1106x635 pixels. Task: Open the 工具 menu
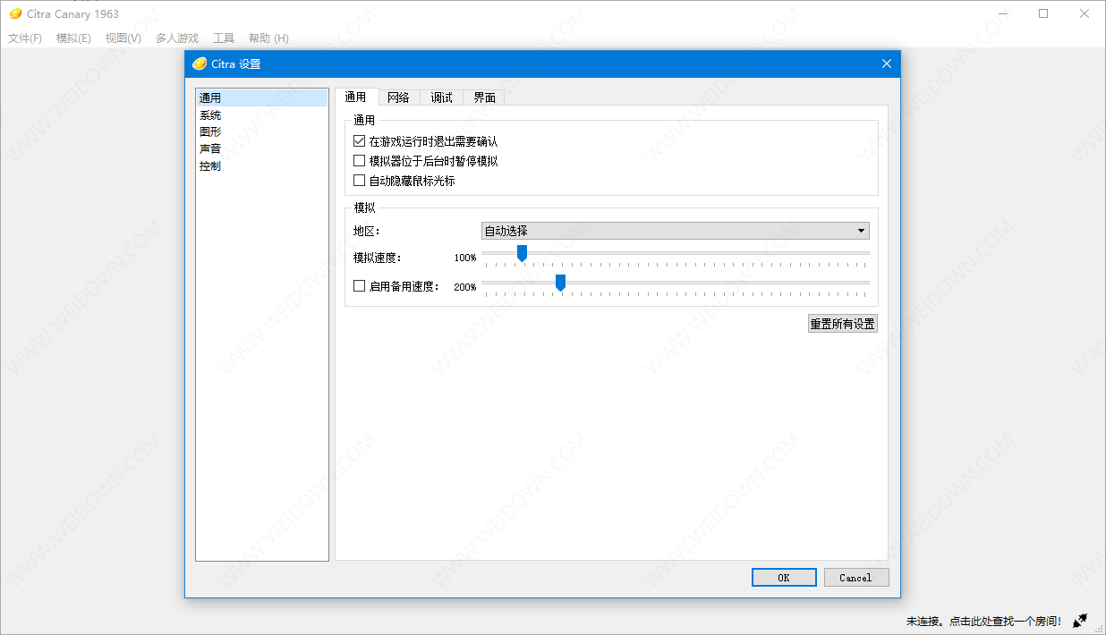coord(224,38)
